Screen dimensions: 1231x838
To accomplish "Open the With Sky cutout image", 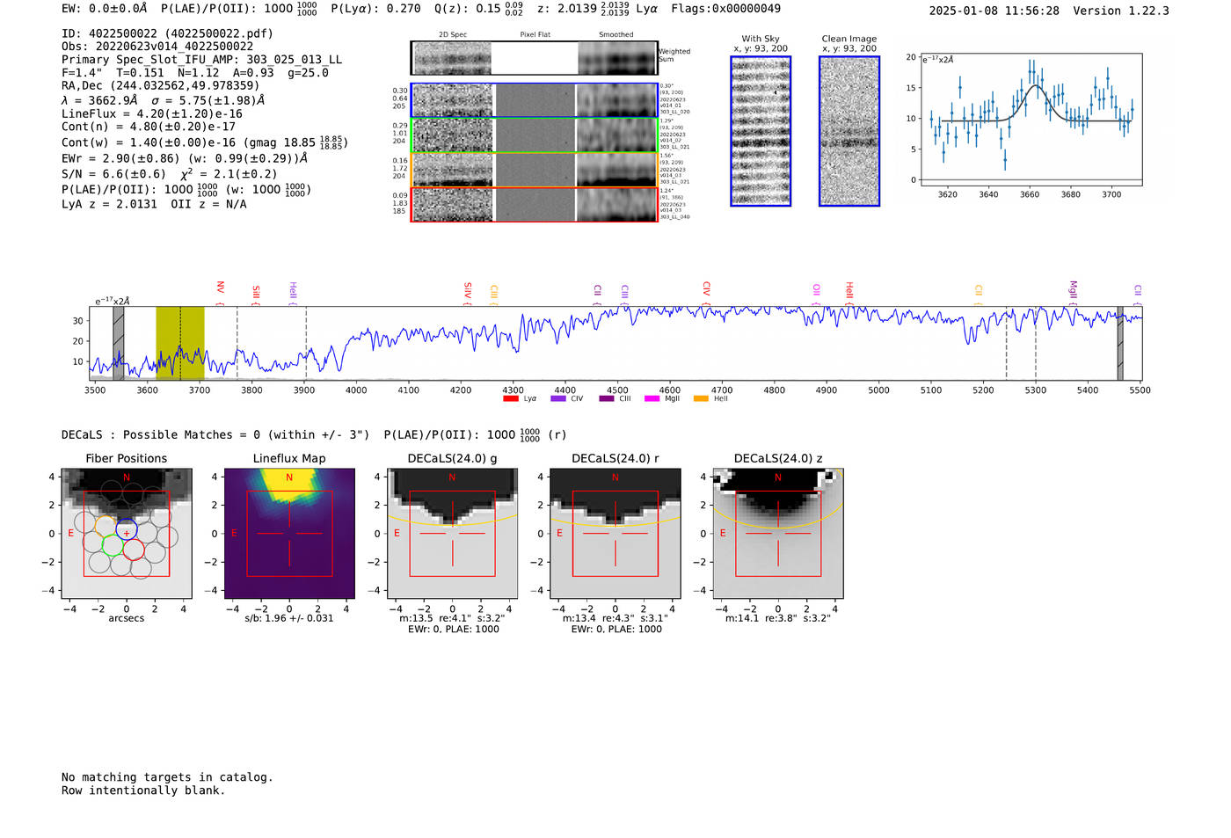I will [761, 131].
